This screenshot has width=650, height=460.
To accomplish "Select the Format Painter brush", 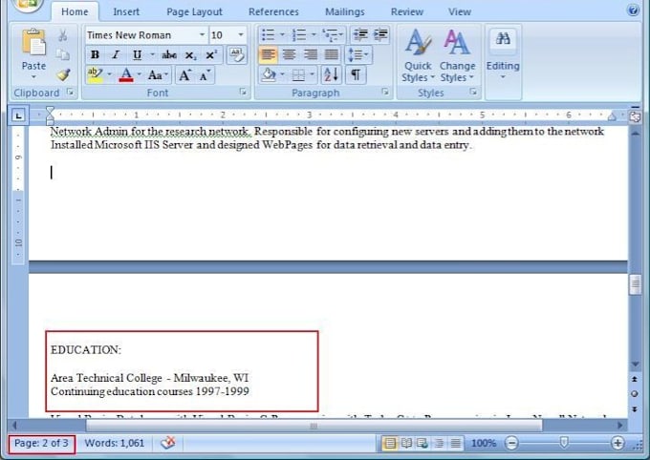I will point(63,74).
